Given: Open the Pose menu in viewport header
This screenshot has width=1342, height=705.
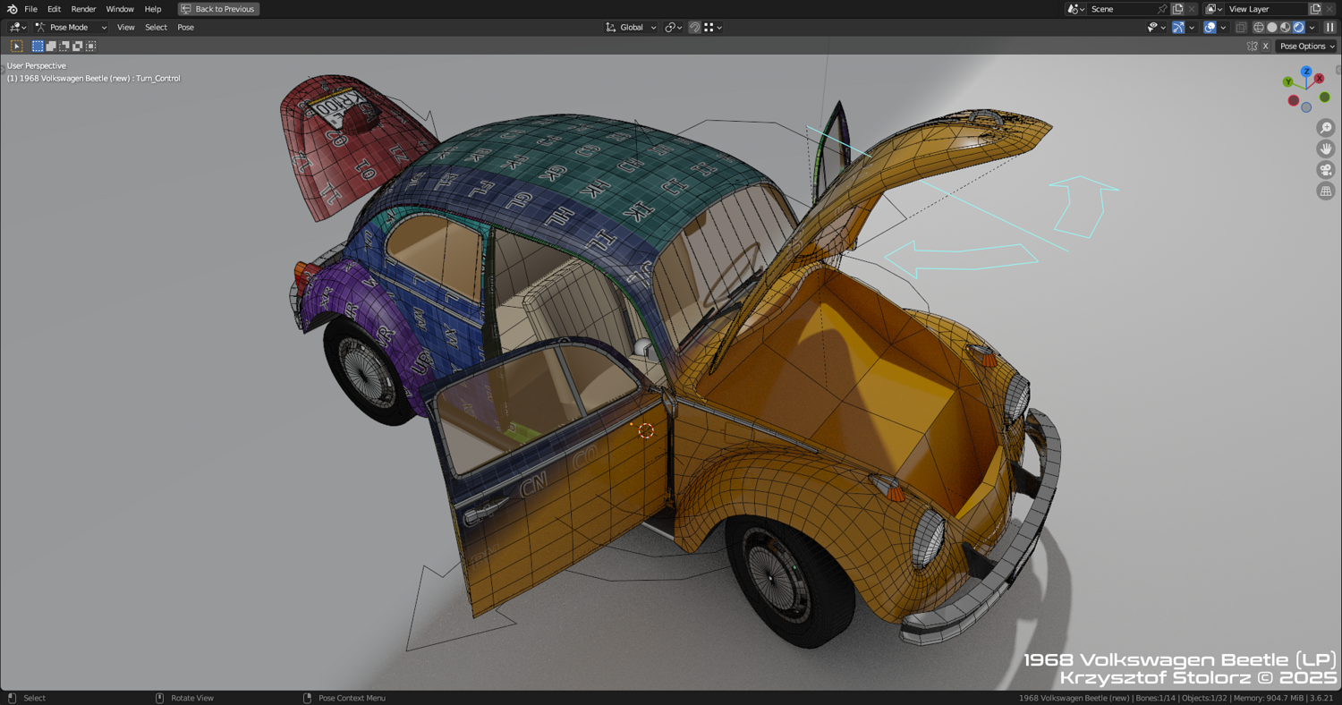Looking at the screenshot, I should [185, 28].
